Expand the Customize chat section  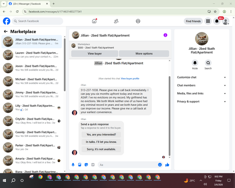202,77
